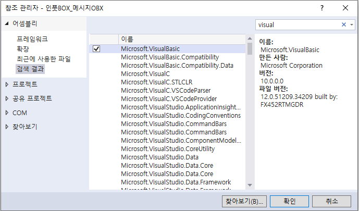Select the 검색 결과 category
This screenshot has width=359, height=211.
pos(30,69)
